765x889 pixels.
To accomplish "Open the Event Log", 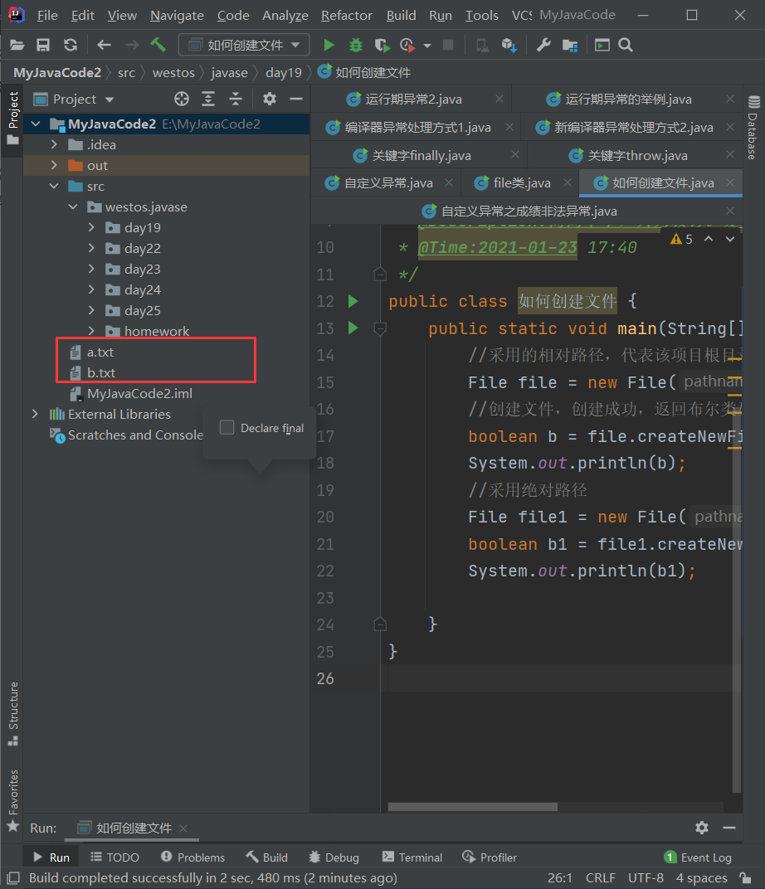I will point(698,857).
